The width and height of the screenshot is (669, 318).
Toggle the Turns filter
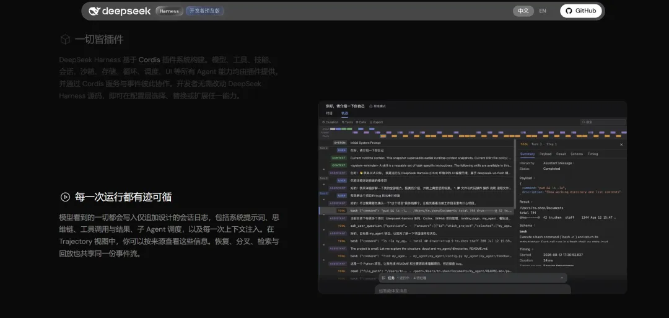[348, 122]
